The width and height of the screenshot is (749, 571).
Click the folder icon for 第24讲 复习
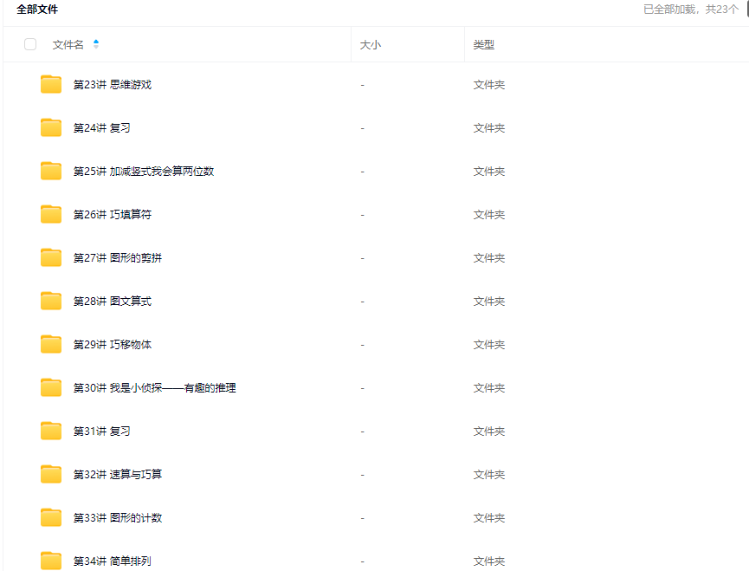click(x=51, y=127)
